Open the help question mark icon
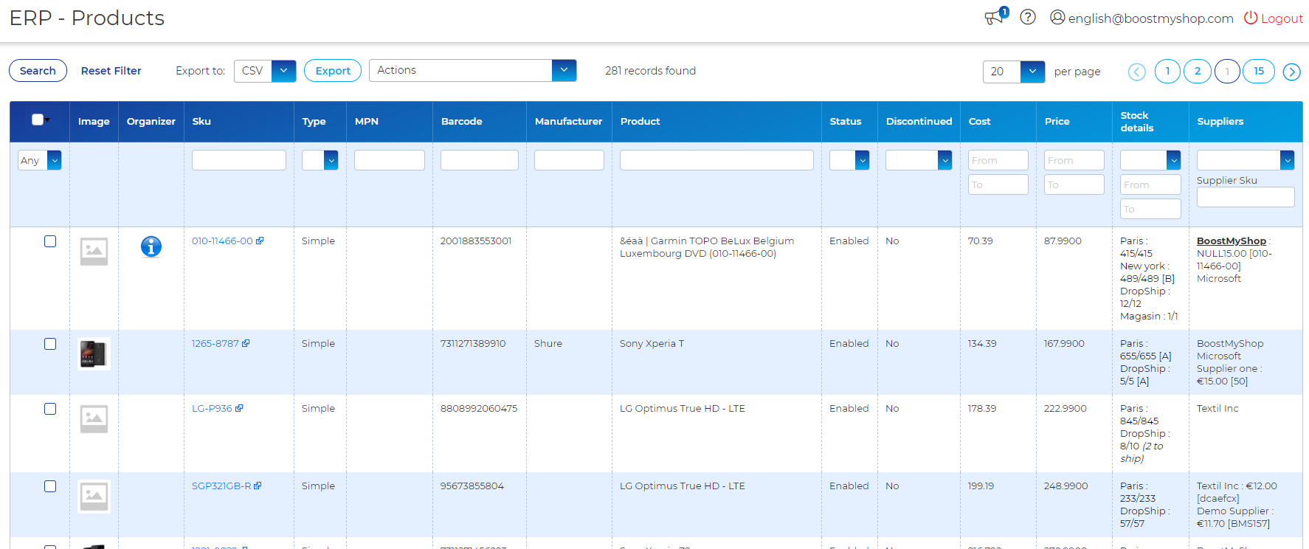The image size is (1309, 549). click(1028, 17)
